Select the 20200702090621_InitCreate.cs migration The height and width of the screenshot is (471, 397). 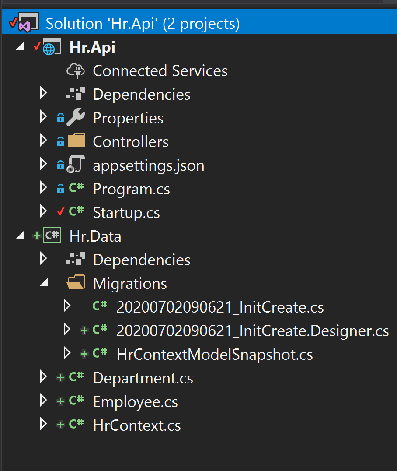(220, 306)
